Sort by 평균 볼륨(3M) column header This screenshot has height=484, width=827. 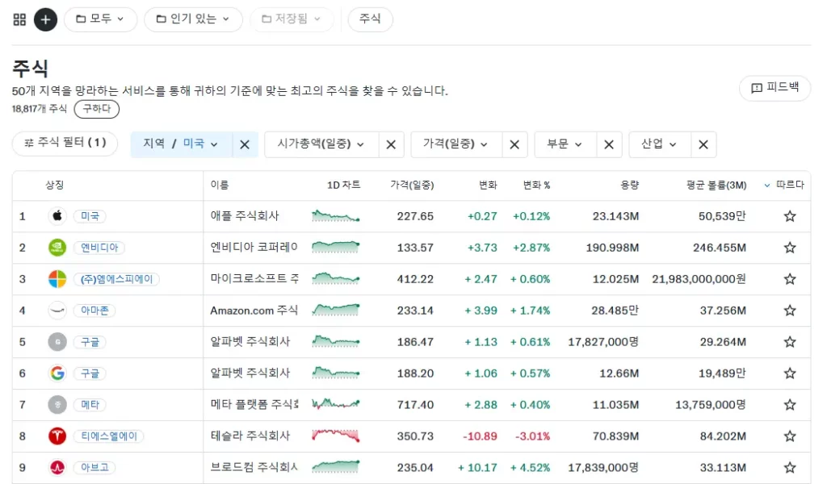pyautogui.click(x=716, y=186)
